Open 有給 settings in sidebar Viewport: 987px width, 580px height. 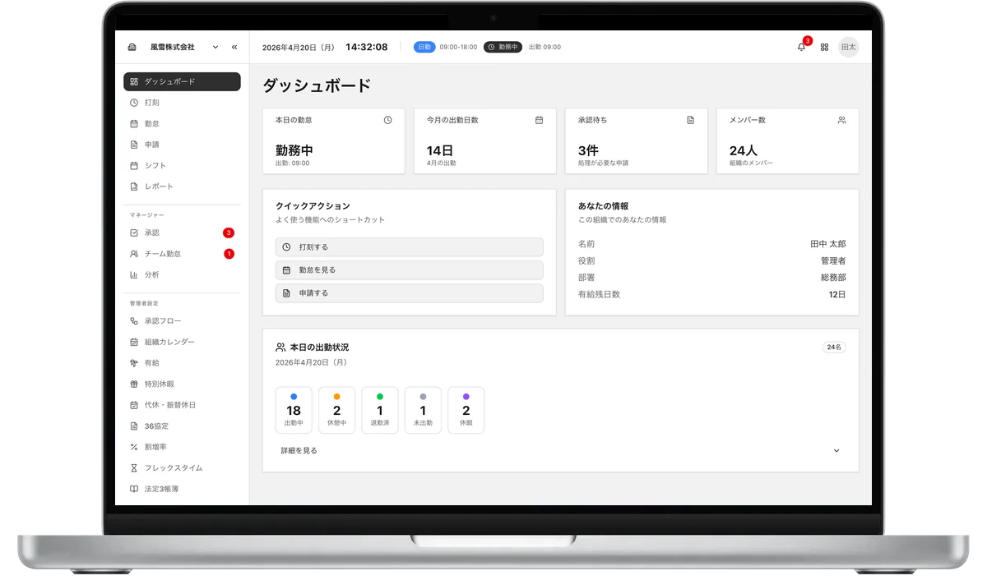pyautogui.click(x=182, y=363)
